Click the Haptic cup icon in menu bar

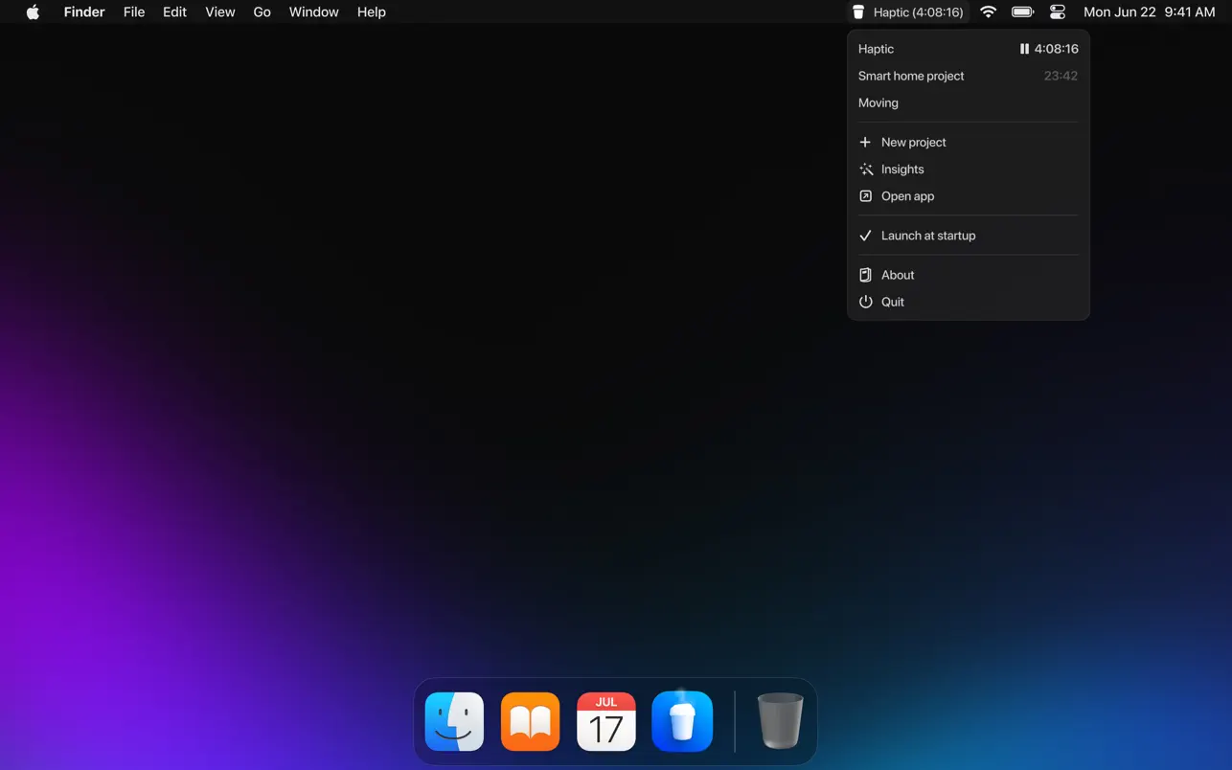[x=858, y=12]
